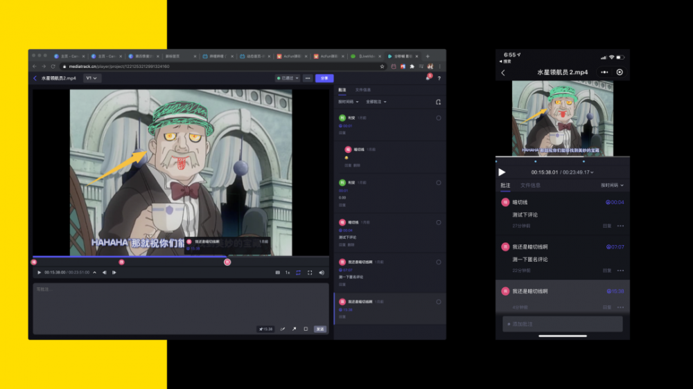The height and width of the screenshot is (389, 693).
Task: Step forward one frame
Action: (x=114, y=273)
